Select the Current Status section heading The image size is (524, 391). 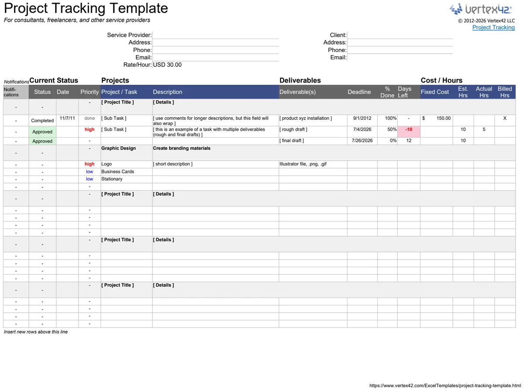[54, 80]
